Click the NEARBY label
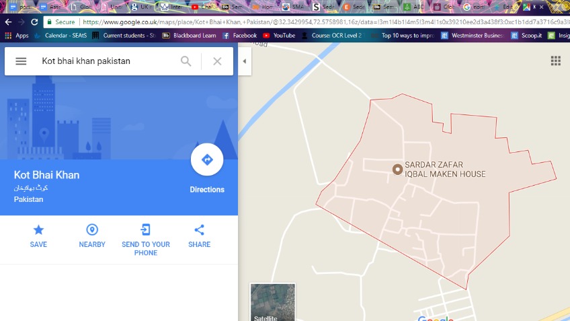Screen dimensions: 570x321 click(92, 244)
